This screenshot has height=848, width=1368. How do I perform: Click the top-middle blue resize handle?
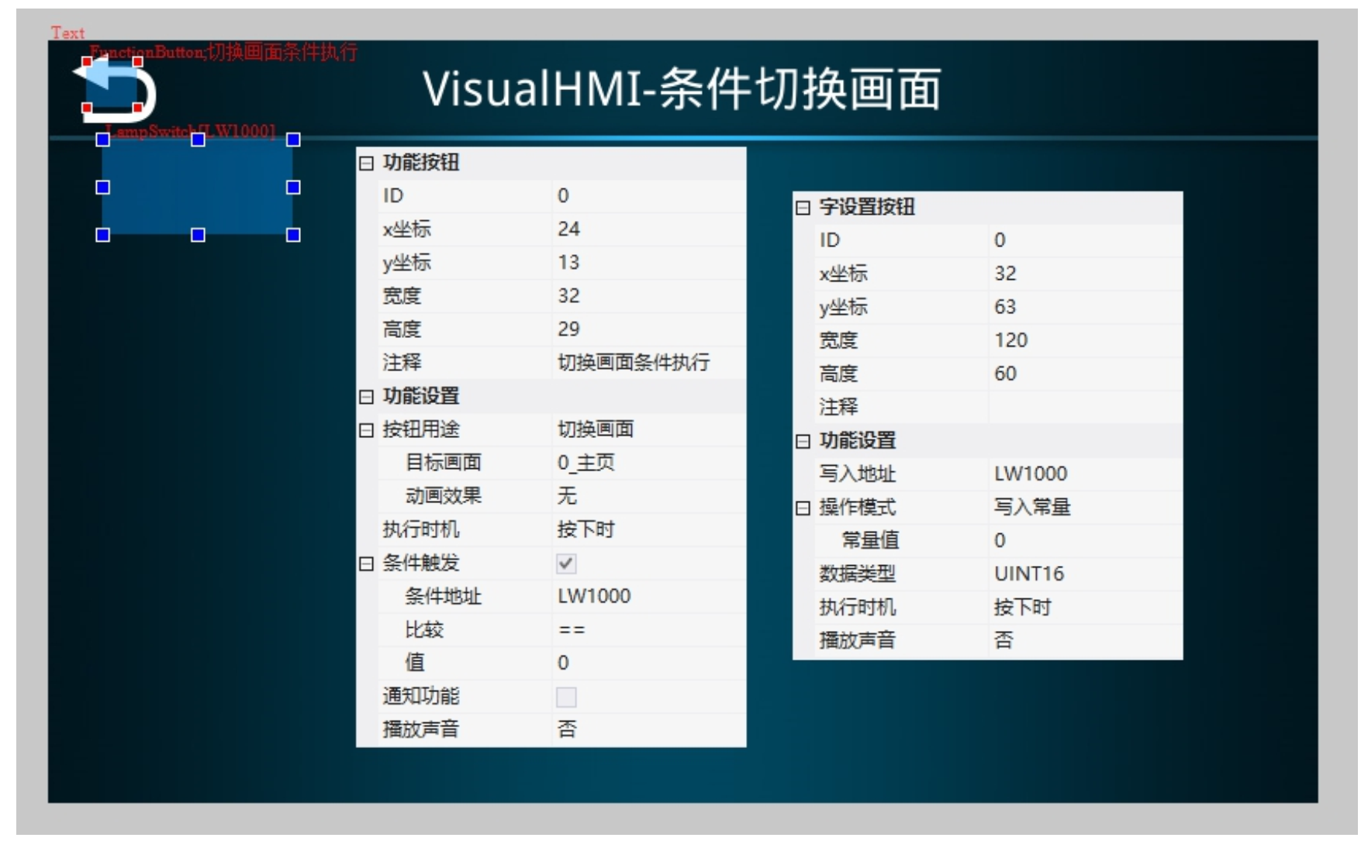[x=198, y=140]
